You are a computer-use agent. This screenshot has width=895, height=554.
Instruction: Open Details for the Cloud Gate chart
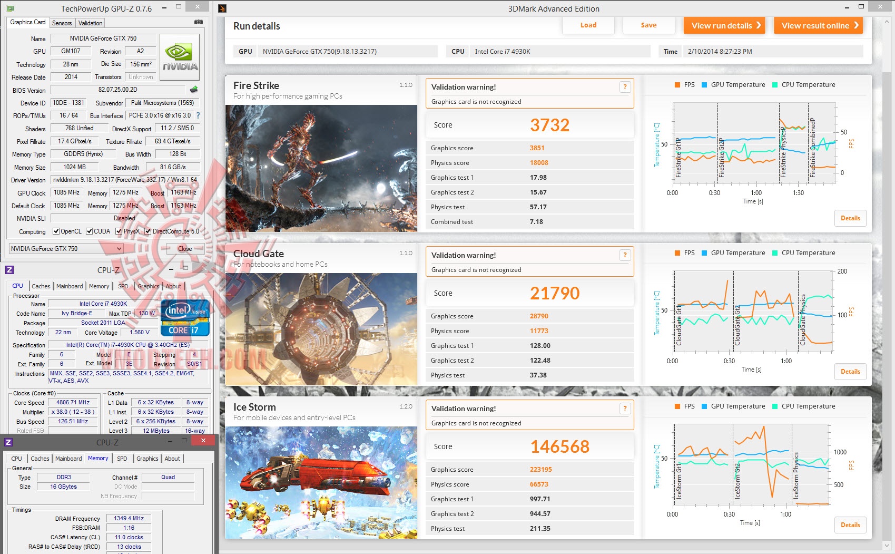[x=850, y=372]
